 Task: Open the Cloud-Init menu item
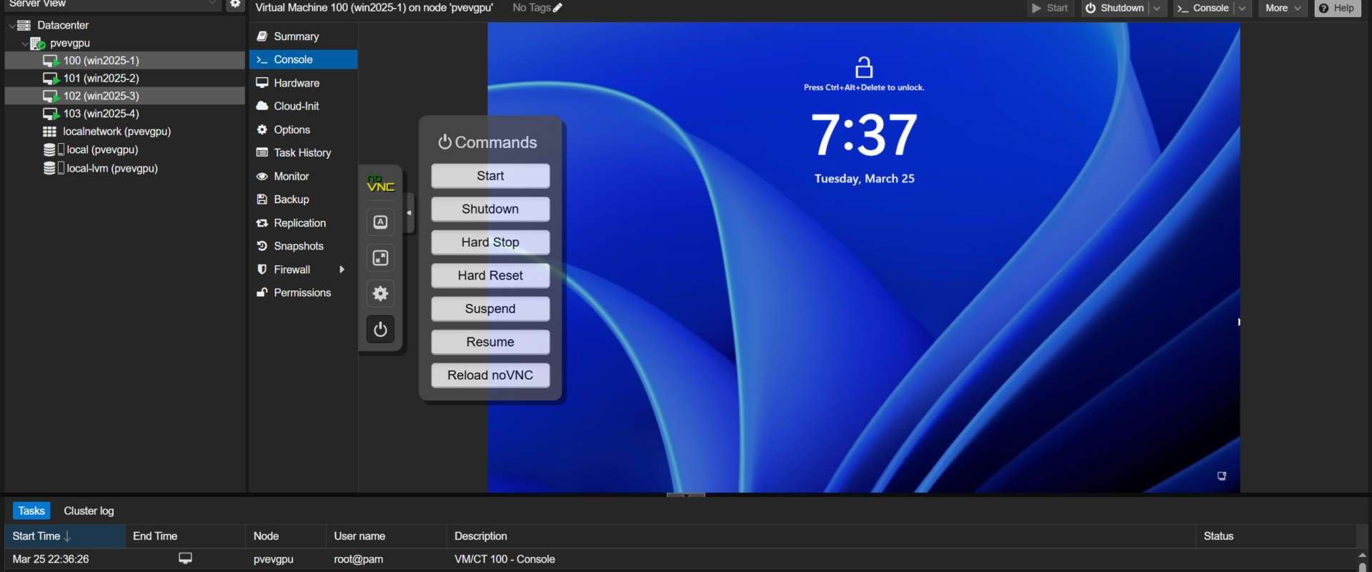pyautogui.click(x=303, y=106)
